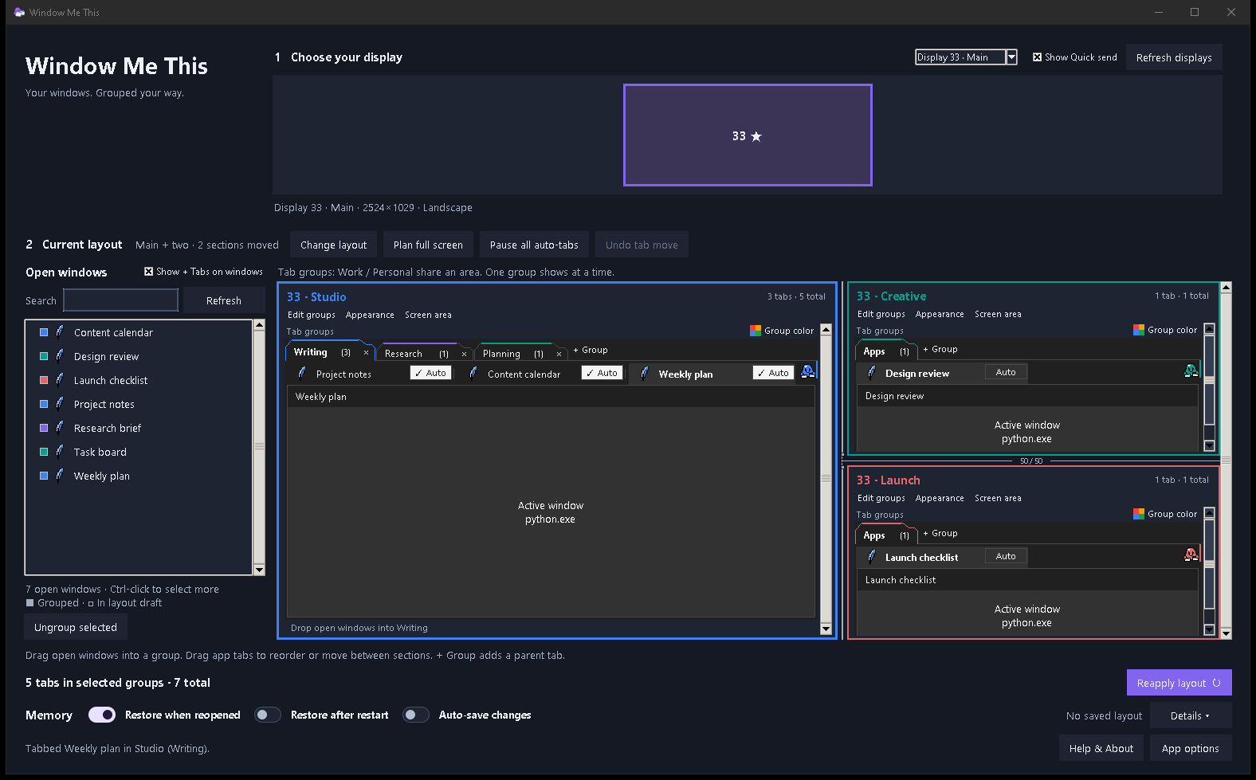
Task: Click Pause all auto-tabs button
Action: pyautogui.click(x=534, y=245)
